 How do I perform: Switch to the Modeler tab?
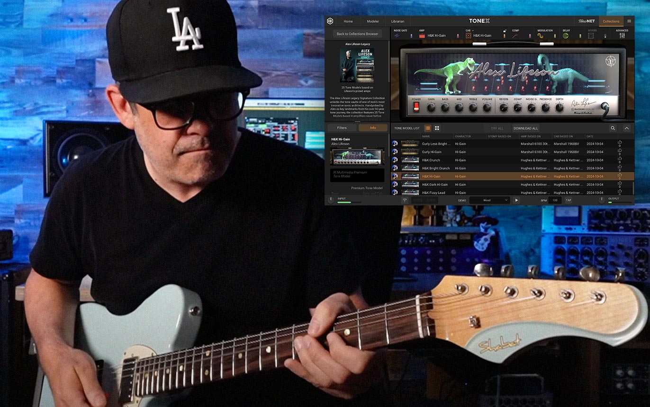click(x=373, y=21)
